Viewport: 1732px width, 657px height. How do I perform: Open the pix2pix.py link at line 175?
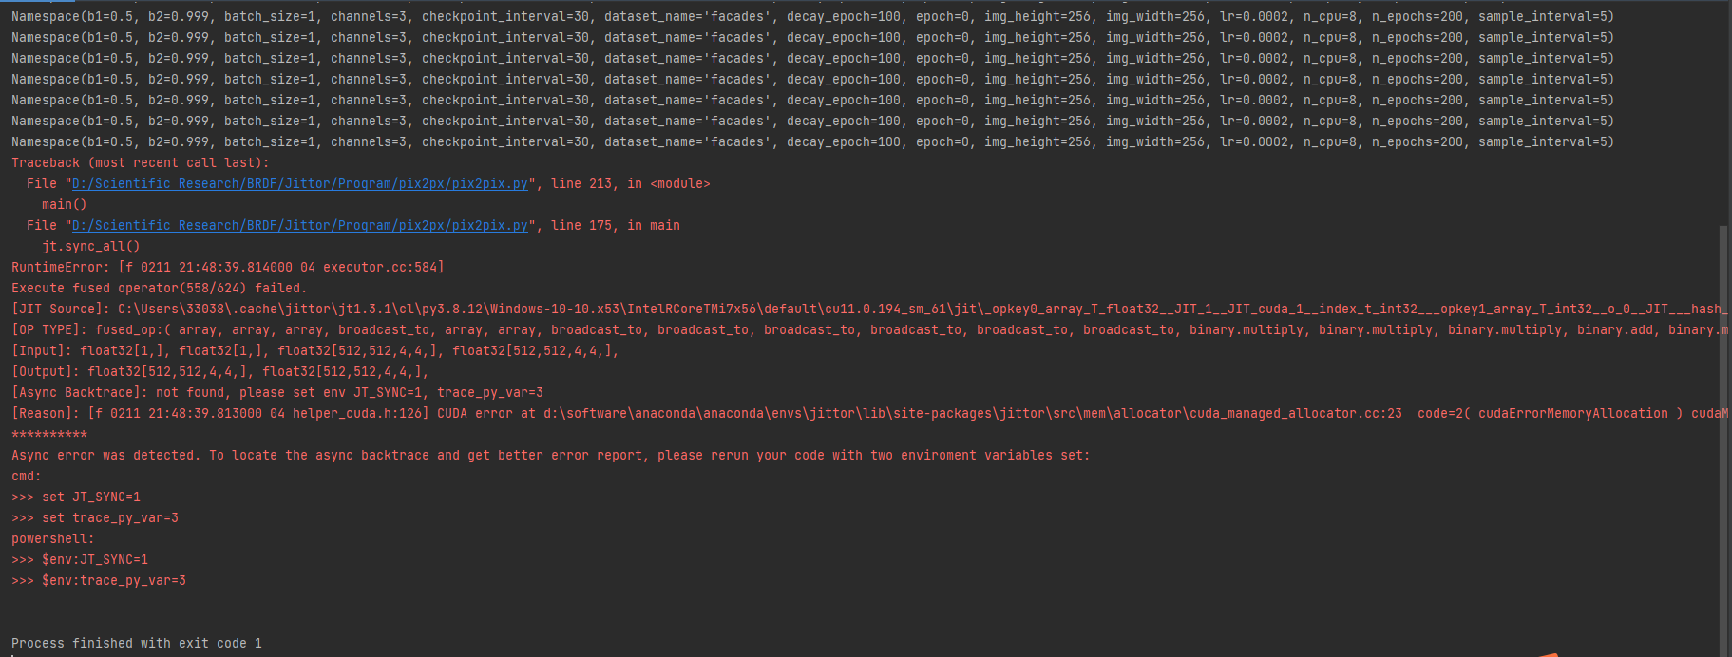pyautogui.click(x=299, y=226)
